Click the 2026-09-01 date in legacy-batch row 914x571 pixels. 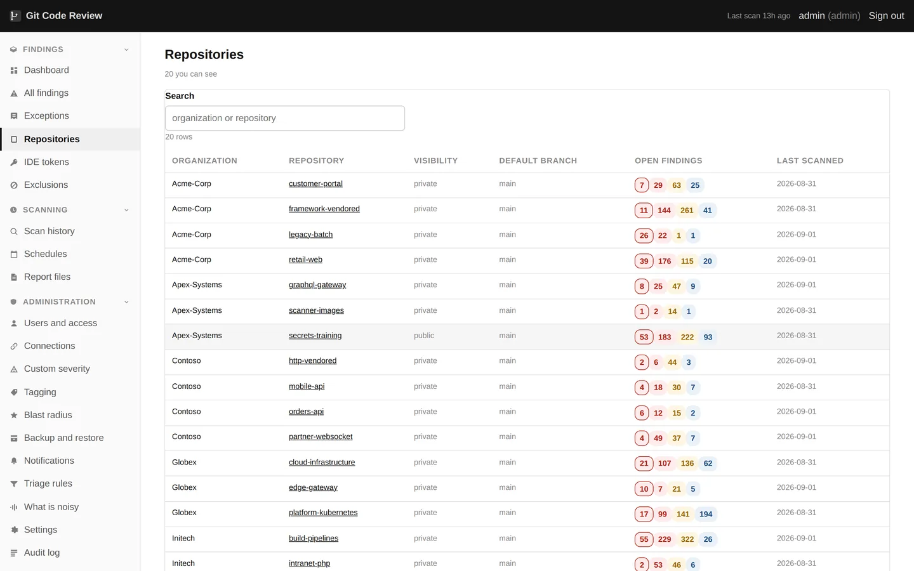[797, 234]
